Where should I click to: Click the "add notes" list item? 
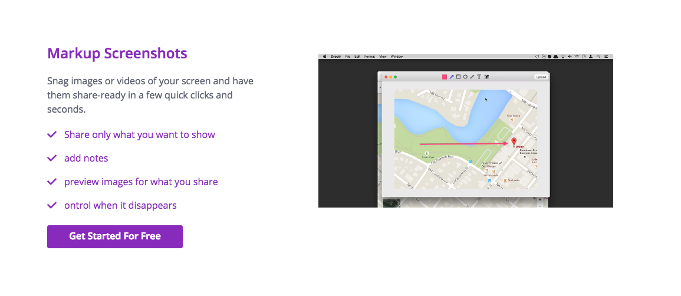pyautogui.click(x=86, y=158)
